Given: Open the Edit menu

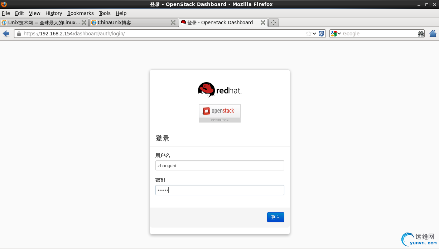Looking at the screenshot, I should (19, 13).
